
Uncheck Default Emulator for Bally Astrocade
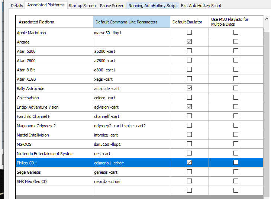coord(190,88)
